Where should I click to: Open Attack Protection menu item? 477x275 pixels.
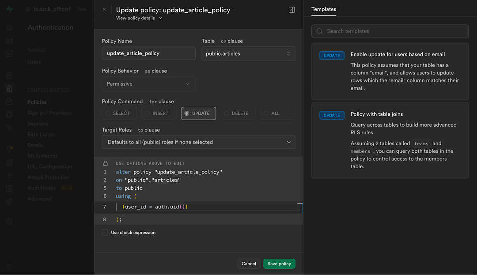click(x=49, y=177)
